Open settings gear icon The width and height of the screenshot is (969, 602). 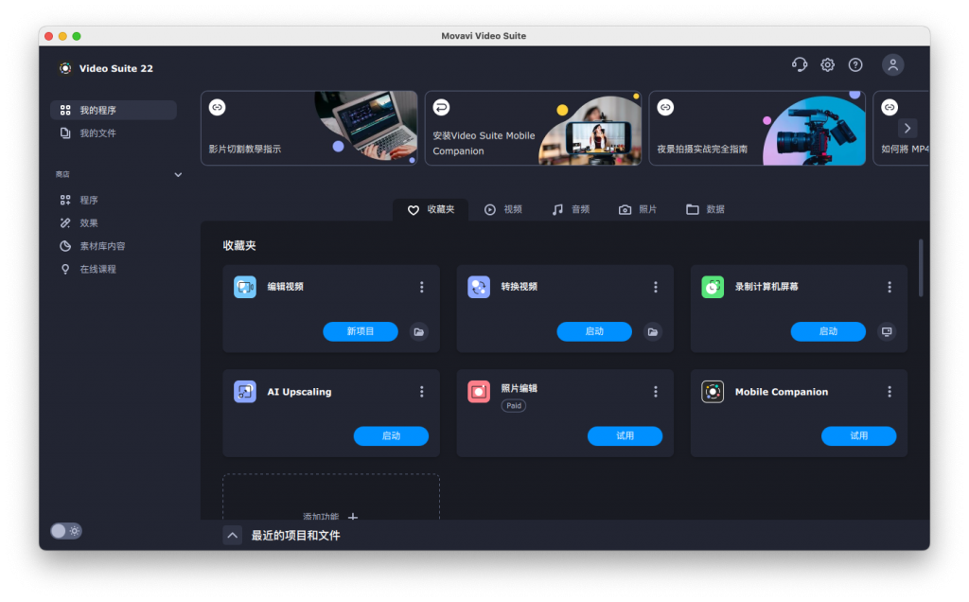coord(827,64)
